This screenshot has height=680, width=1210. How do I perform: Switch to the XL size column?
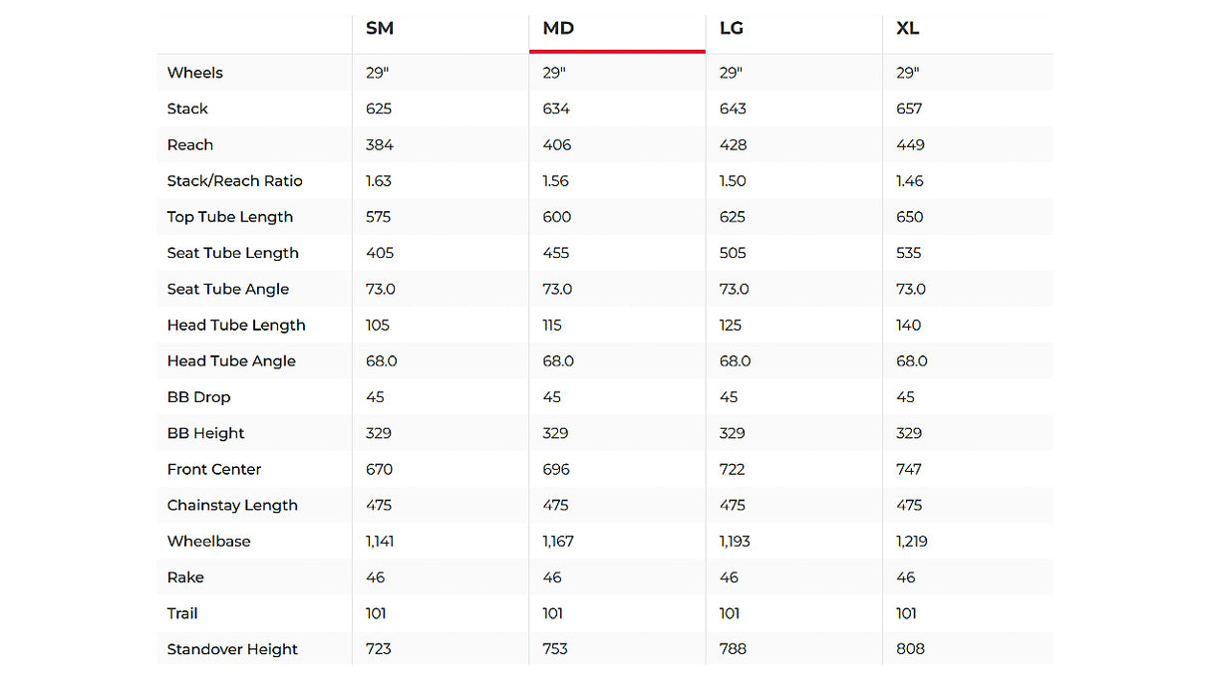click(907, 29)
